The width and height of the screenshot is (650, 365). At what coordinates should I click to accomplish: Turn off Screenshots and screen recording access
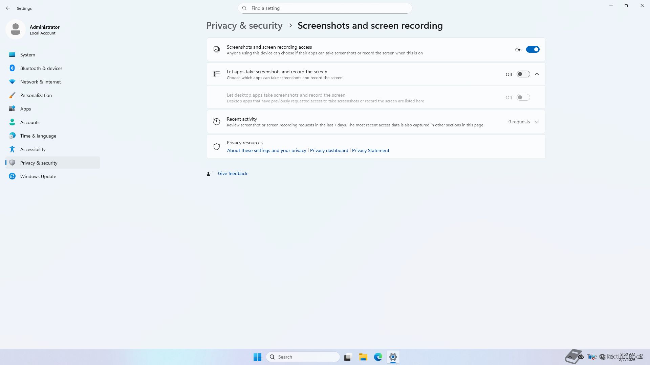532,50
